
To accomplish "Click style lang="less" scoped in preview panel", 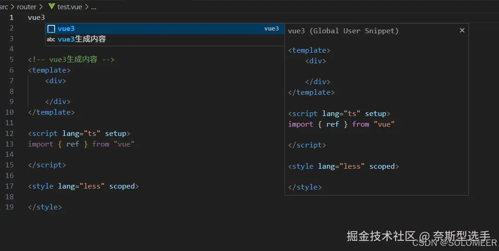I will point(343,166).
